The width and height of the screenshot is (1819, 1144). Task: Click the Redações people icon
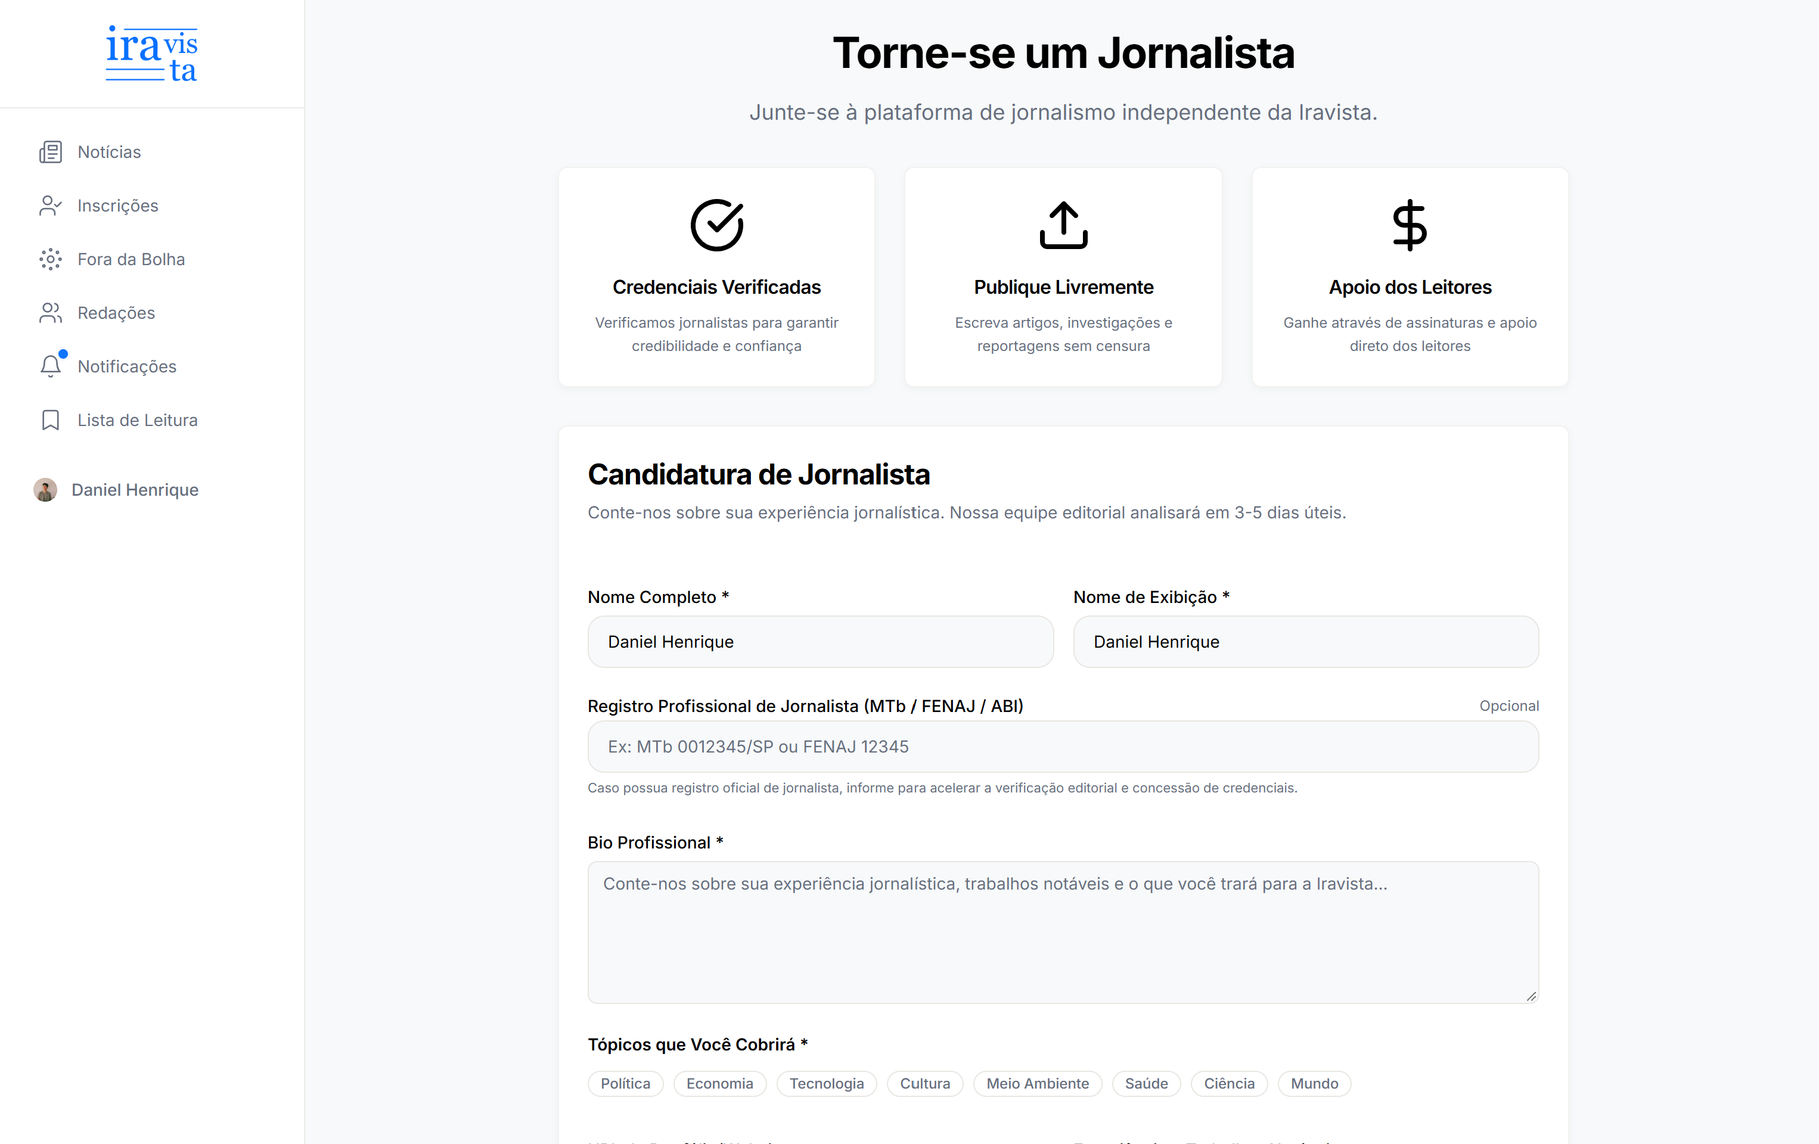coord(51,313)
